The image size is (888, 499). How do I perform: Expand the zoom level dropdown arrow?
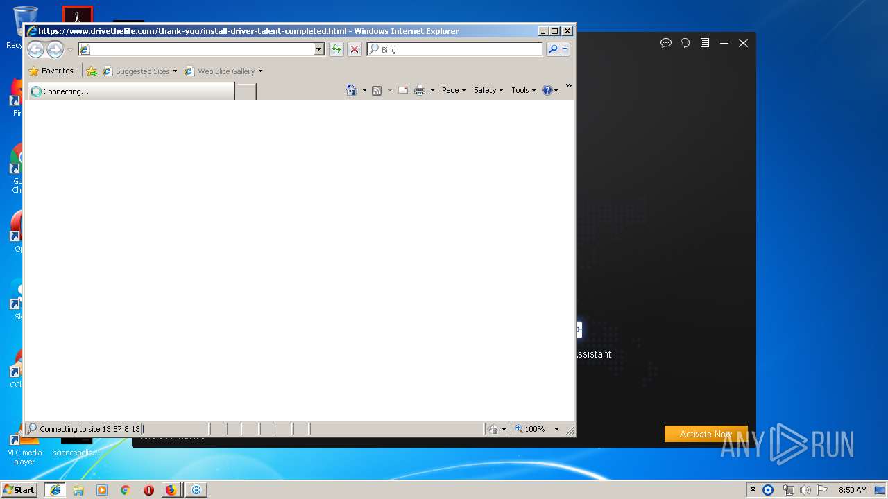coord(556,429)
